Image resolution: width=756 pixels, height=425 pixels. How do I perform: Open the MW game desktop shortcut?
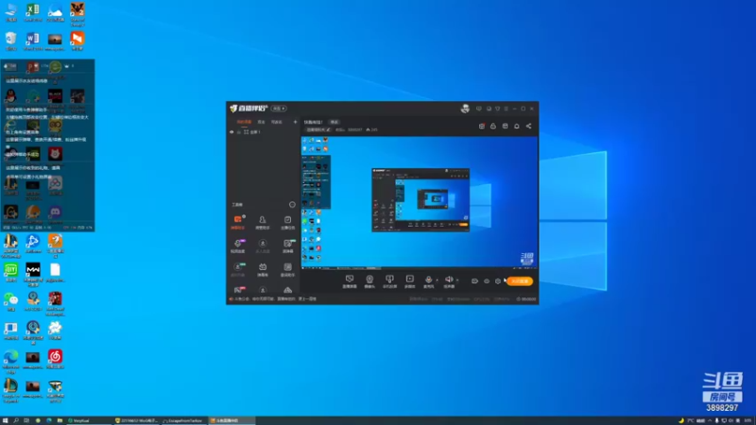(x=33, y=274)
